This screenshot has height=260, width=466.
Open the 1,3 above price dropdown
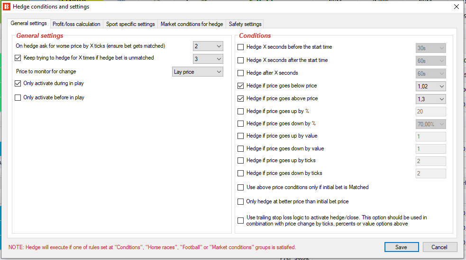(x=431, y=99)
